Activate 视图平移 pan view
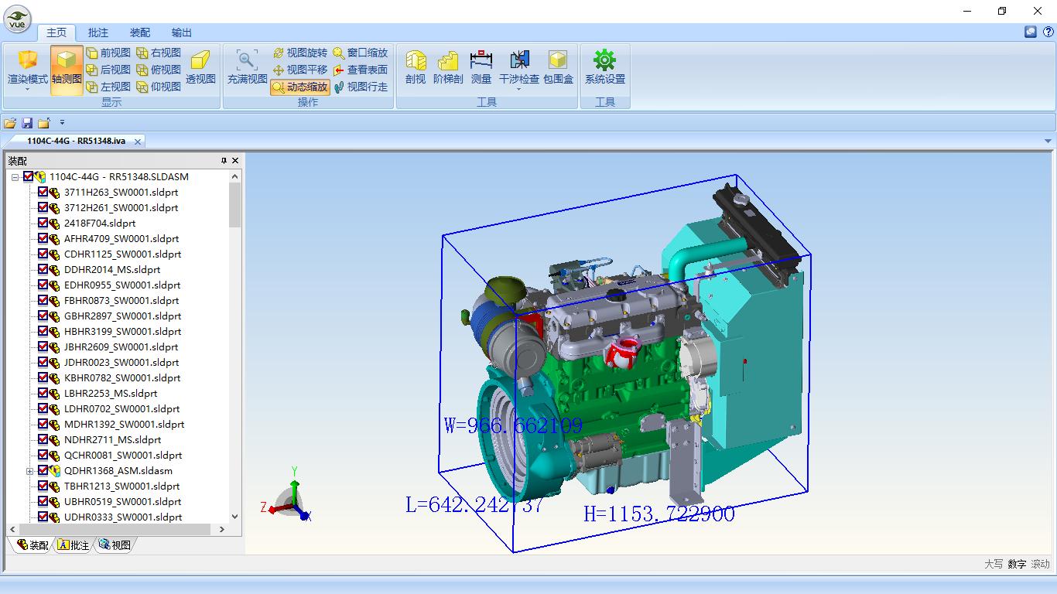The image size is (1057, 594). point(300,70)
